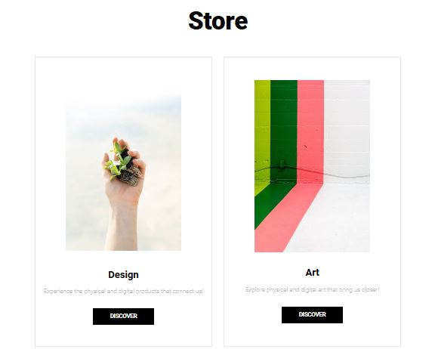
Task: Click the Discover button under Art
Action: (x=312, y=314)
